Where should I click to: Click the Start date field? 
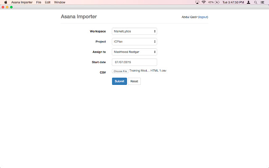point(134,62)
